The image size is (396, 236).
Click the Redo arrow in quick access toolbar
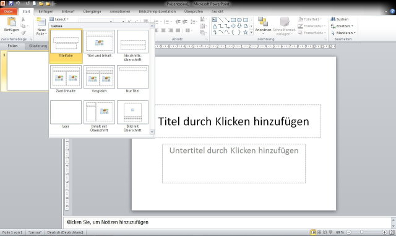click(27, 4)
